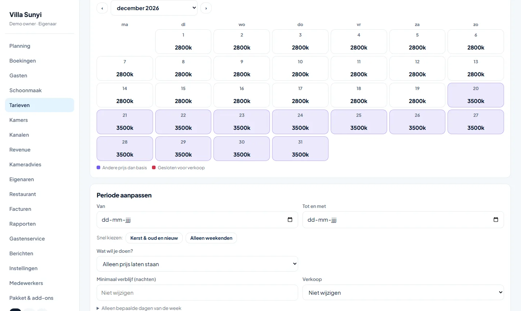Open Pakket & add-ons in the sidebar
Screen dimensions: 521x311
tap(39, 298)
